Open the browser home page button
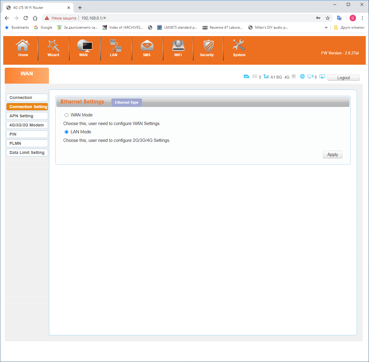Viewport: 369px width, 362px height. pyautogui.click(x=35, y=18)
